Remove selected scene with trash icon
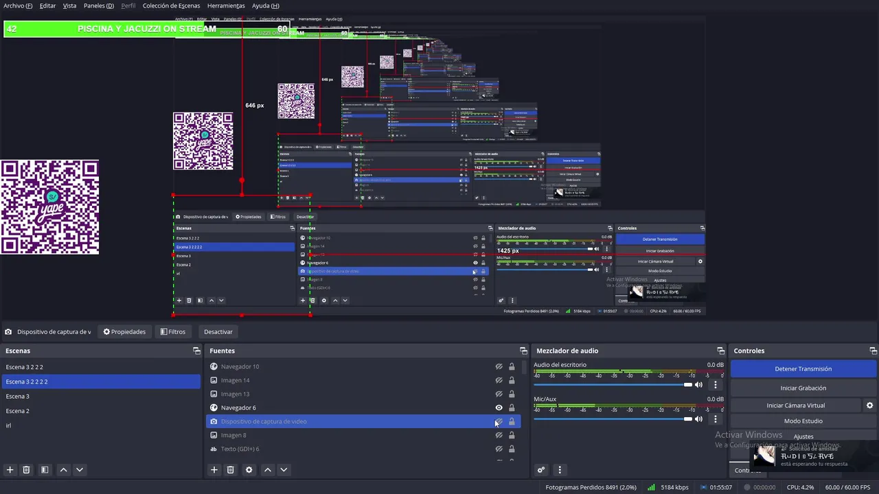The width and height of the screenshot is (879, 494). point(26,470)
